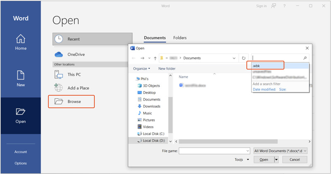Expand the File name dropdown
The height and width of the screenshot is (174, 331).
(248, 151)
